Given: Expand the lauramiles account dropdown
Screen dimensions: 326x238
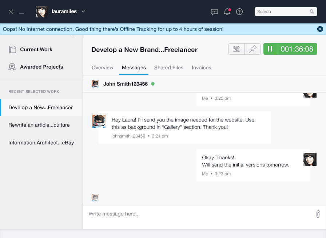Looking at the screenshot, I should 83,12.
